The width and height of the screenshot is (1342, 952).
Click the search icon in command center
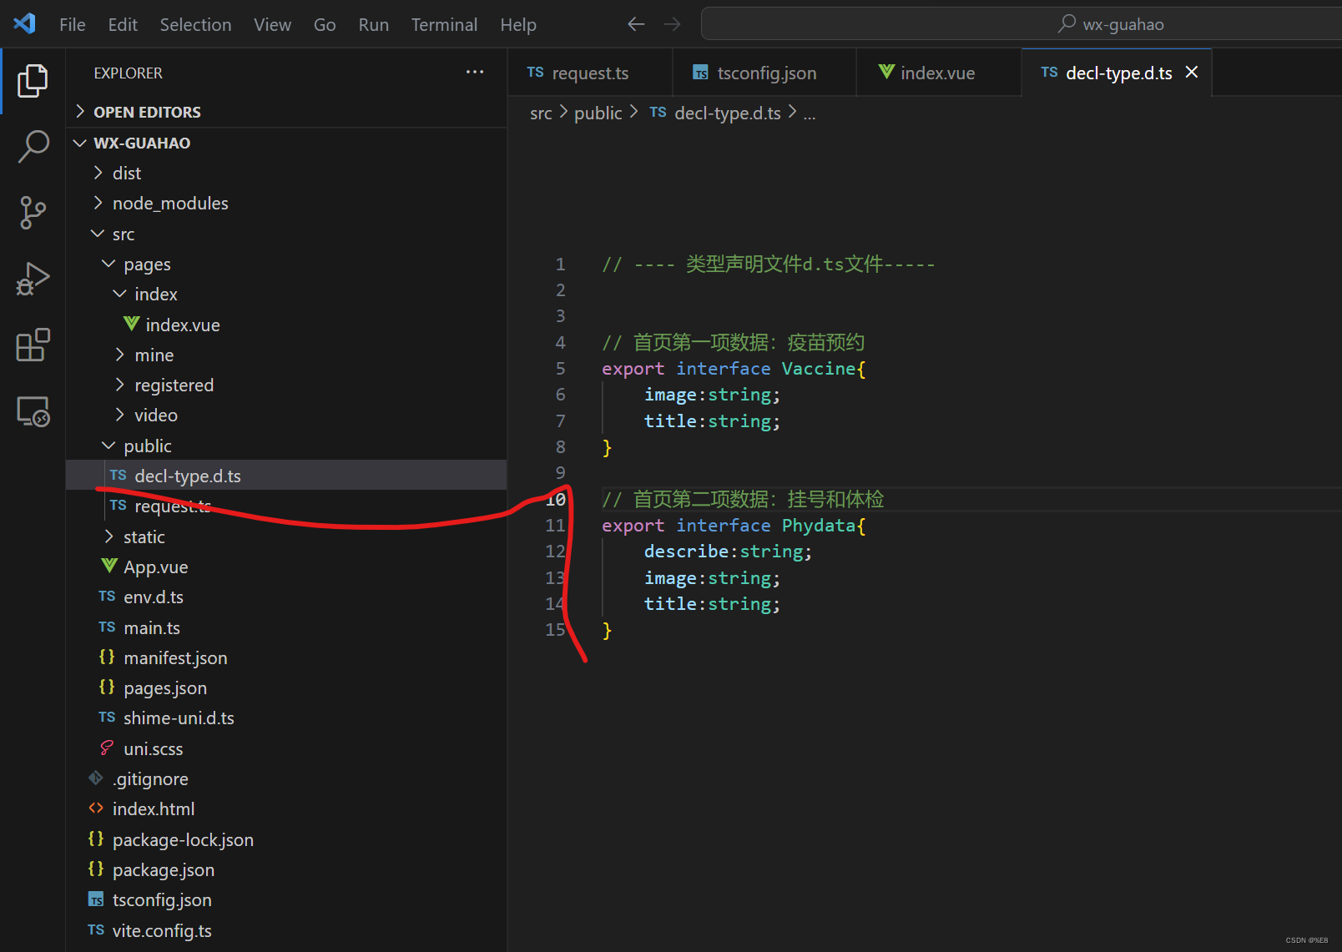click(x=1067, y=24)
